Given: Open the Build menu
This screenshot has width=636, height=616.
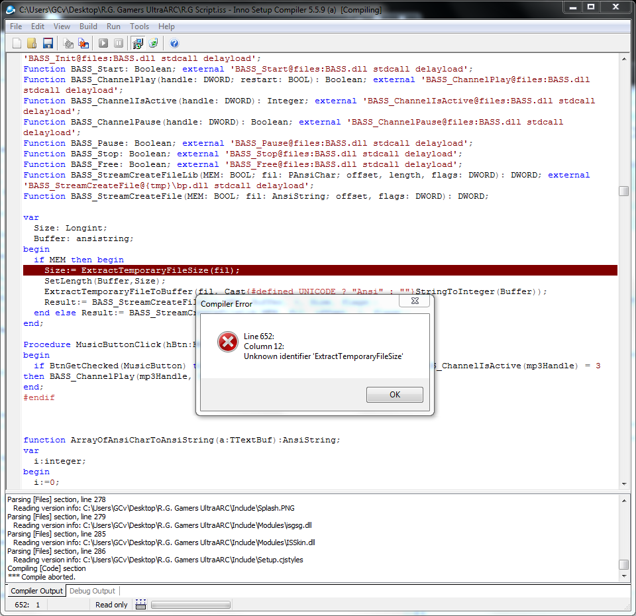Looking at the screenshot, I should point(88,26).
